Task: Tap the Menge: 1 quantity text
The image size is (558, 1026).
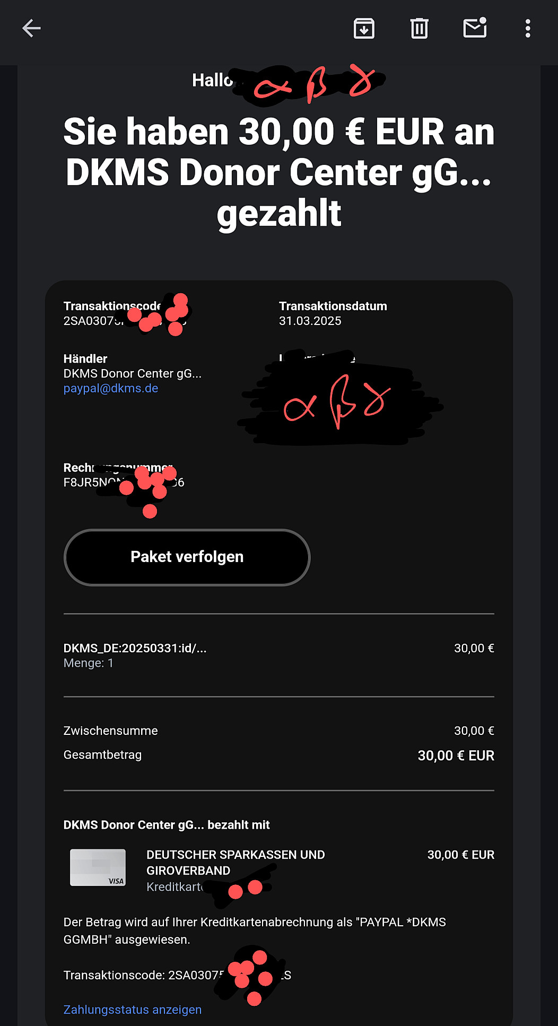Action: [x=88, y=663]
